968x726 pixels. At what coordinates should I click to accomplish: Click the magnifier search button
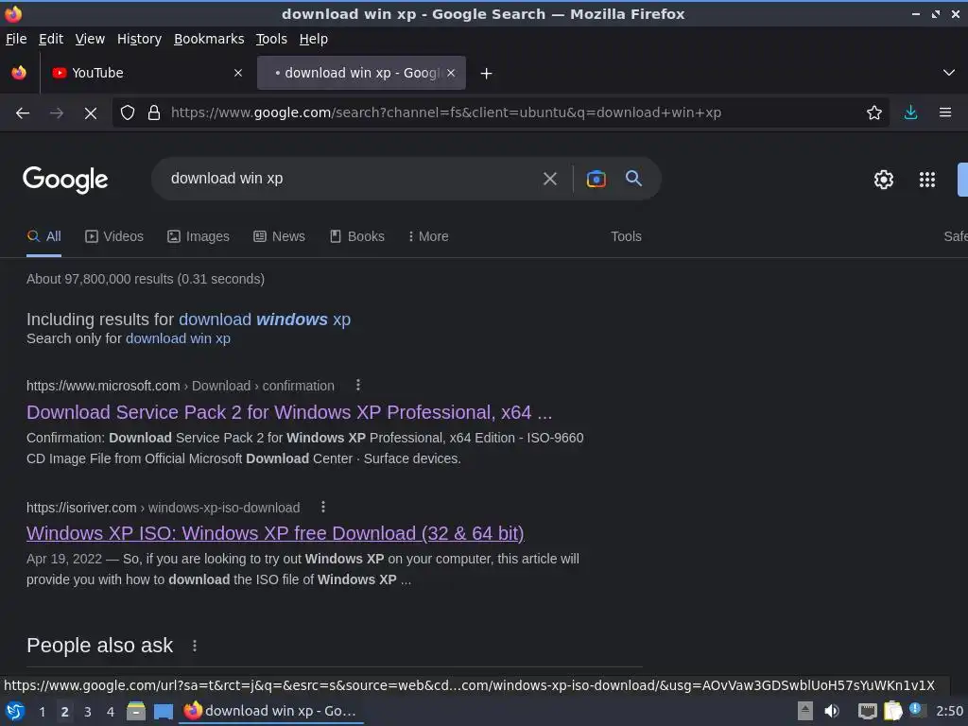click(633, 179)
